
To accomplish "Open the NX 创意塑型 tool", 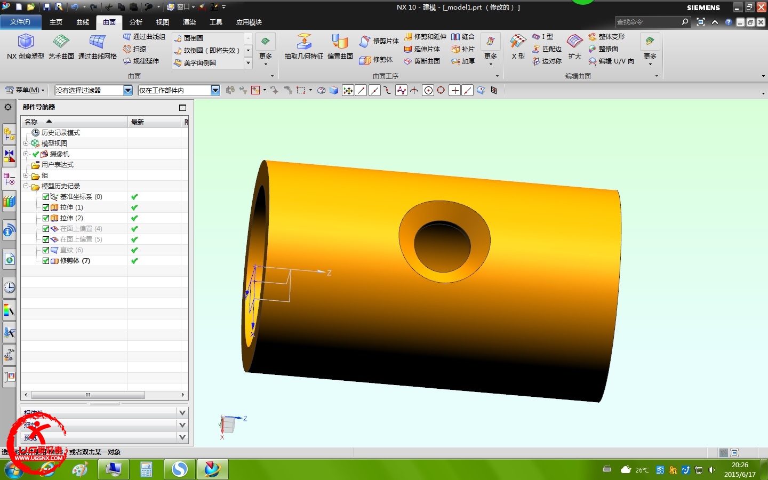I will pyautogui.click(x=26, y=46).
